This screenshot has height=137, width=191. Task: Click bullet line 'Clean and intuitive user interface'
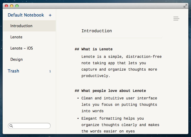pos(119,98)
